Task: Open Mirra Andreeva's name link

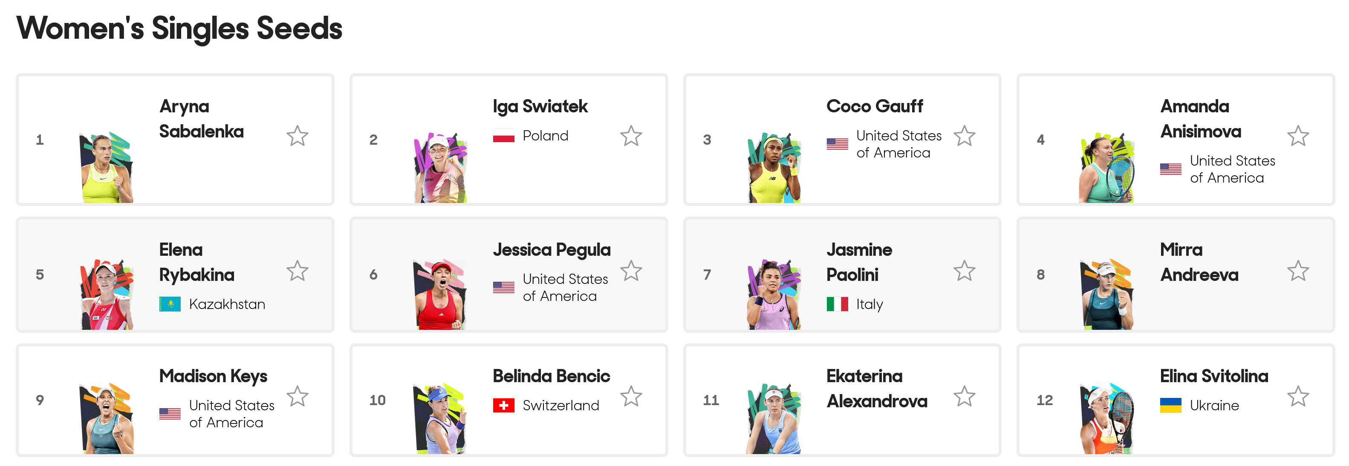Action: tap(1199, 262)
